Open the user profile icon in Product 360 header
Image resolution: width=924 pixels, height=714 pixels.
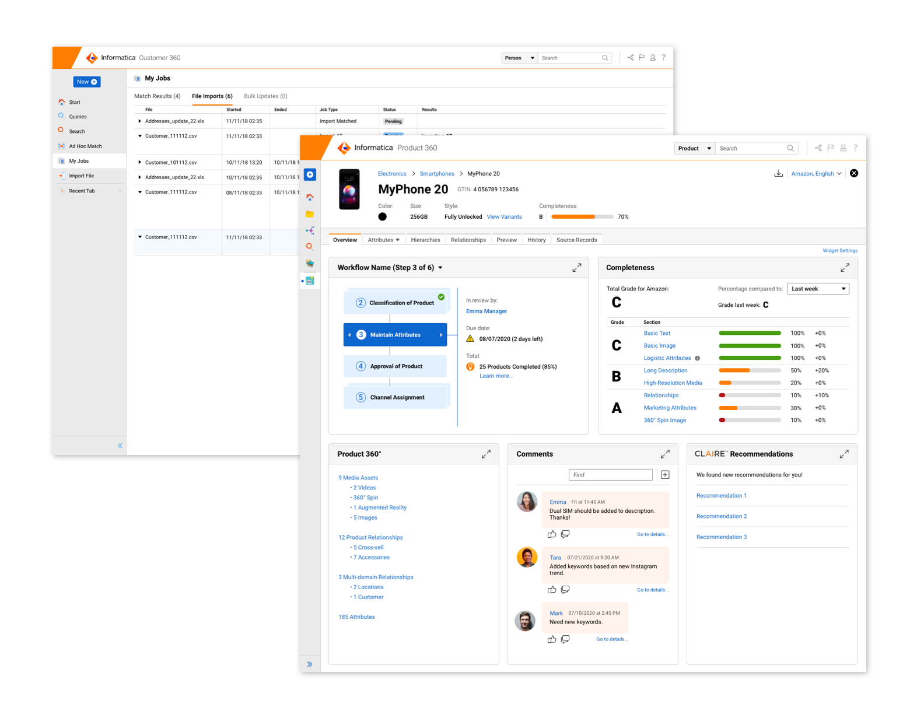tap(843, 148)
